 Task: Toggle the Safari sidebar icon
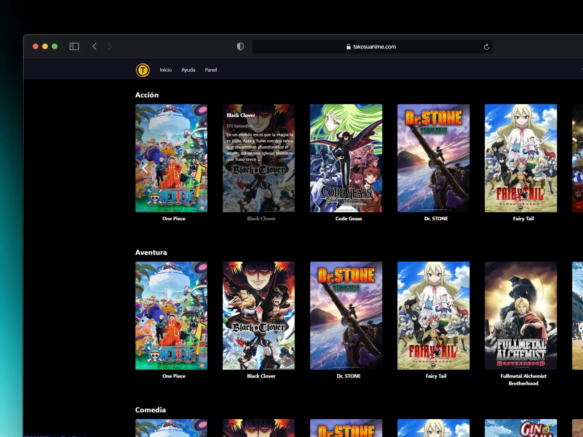point(74,46)
